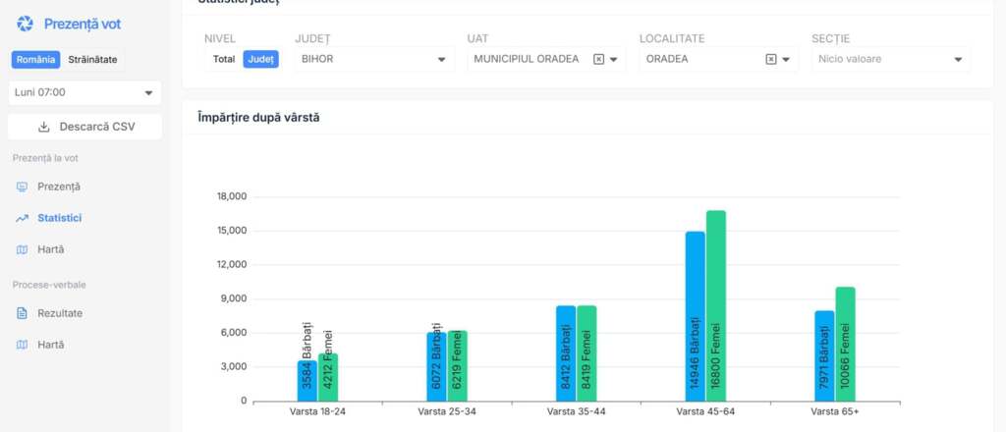Screen dimensions: 1006x432
Task: Click the Prezență vot logo icon
Action: click(x=26, y=24)
